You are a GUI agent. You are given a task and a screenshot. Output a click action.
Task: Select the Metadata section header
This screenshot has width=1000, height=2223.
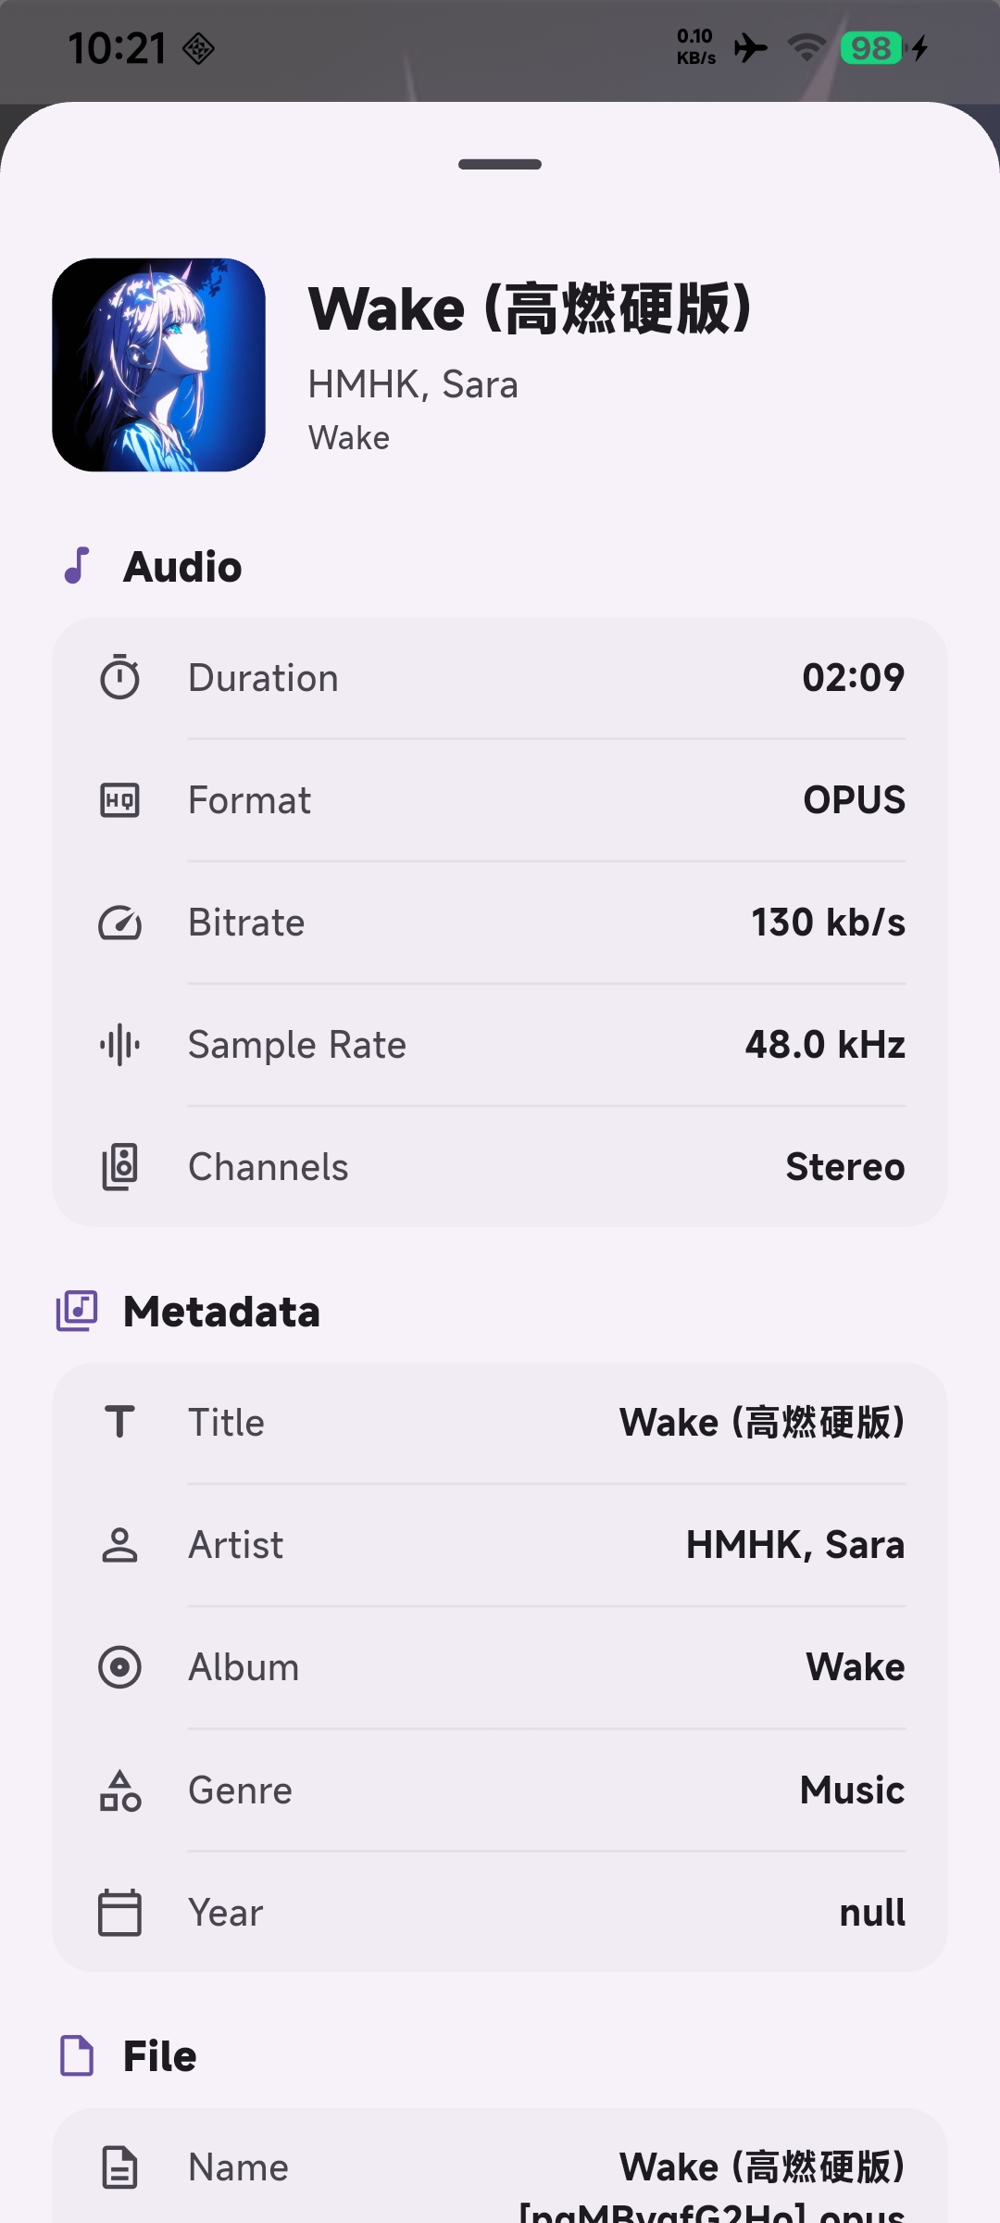(x=188, y=1312)
